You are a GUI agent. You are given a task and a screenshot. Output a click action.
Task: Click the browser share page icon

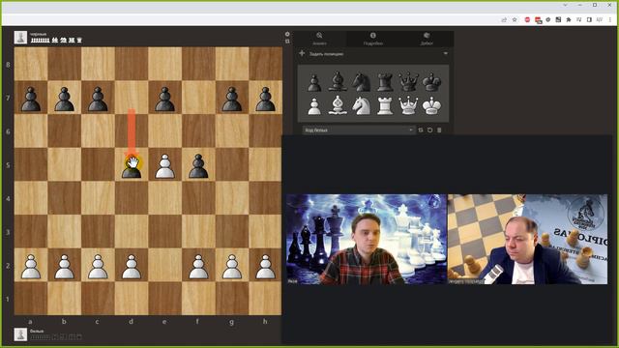[x=504, y=19]
